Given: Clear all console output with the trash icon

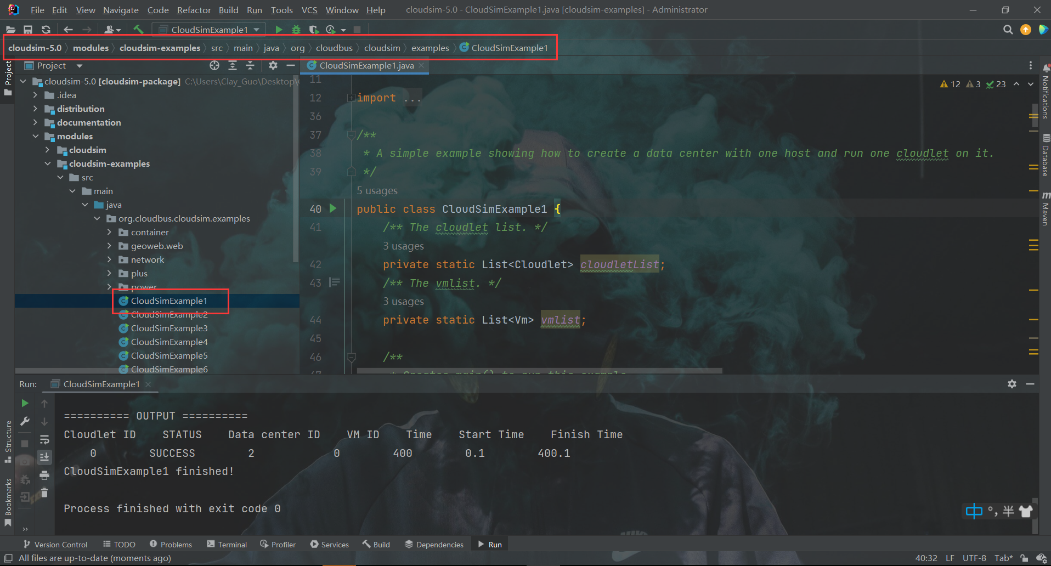Looking at the screenshot, I should [x=44, y=493].
